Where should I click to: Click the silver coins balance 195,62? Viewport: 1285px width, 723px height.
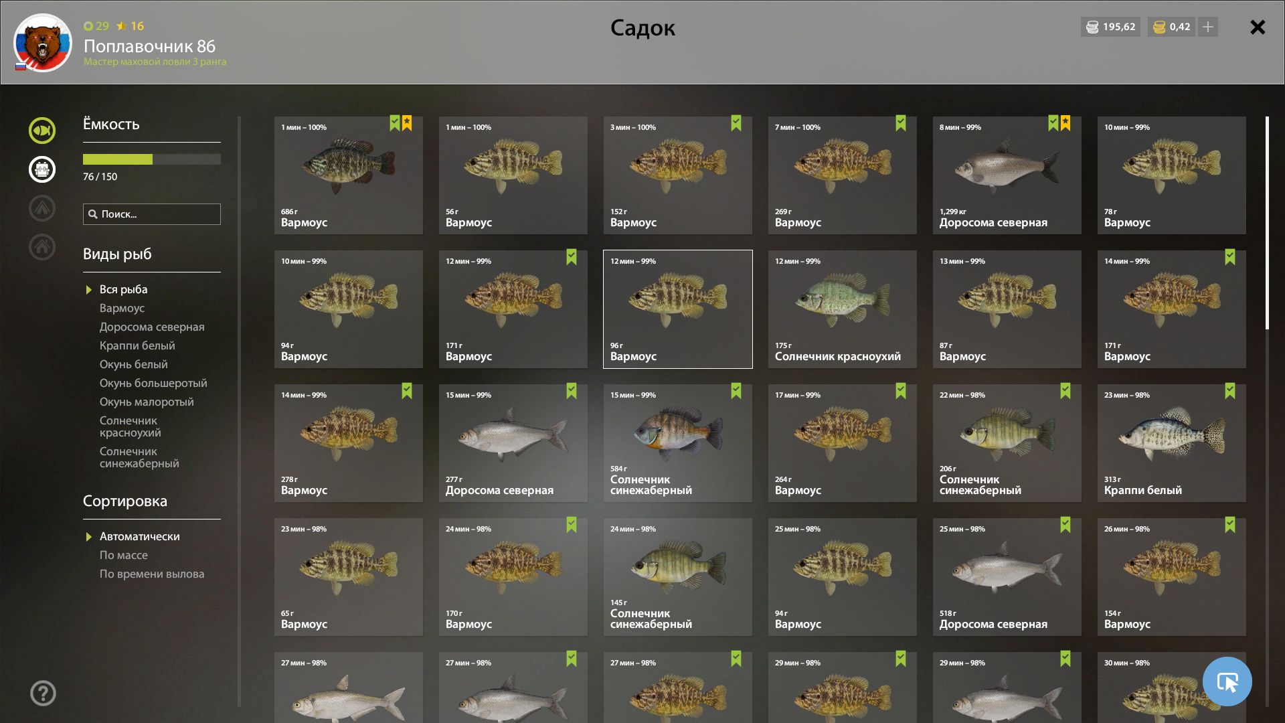click(1110, 27)
